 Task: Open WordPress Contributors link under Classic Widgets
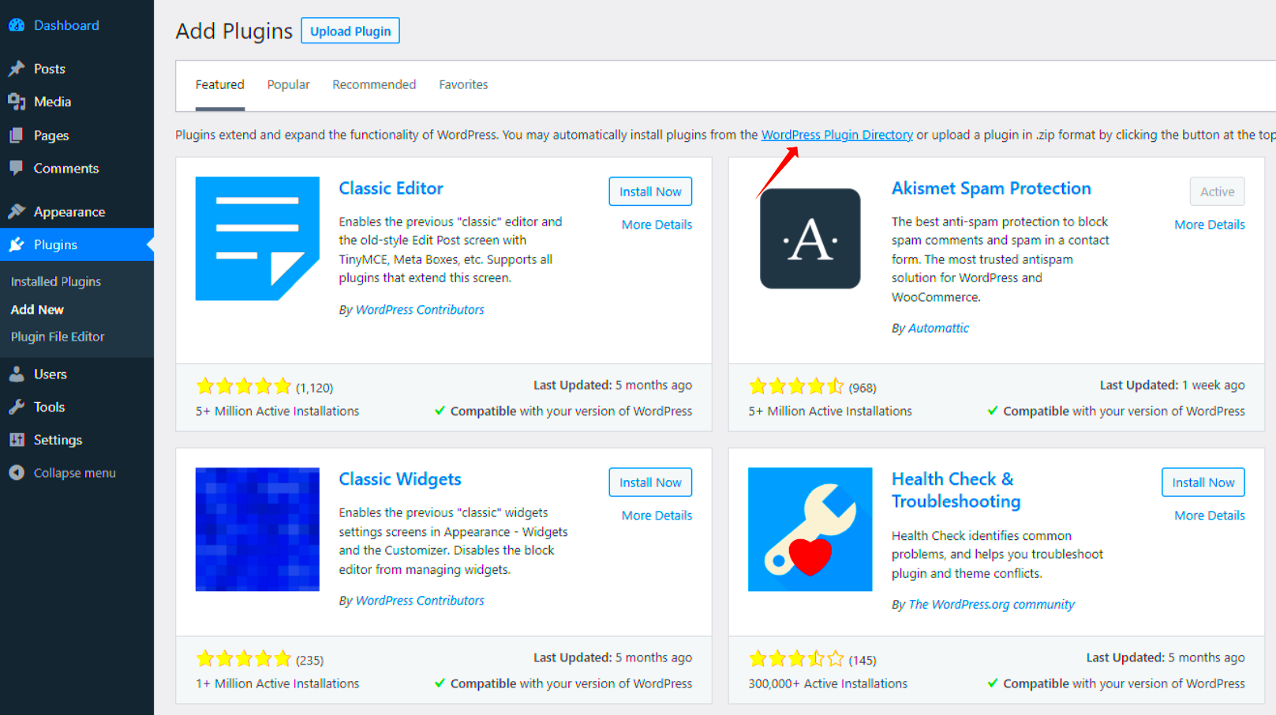point(420,601)
